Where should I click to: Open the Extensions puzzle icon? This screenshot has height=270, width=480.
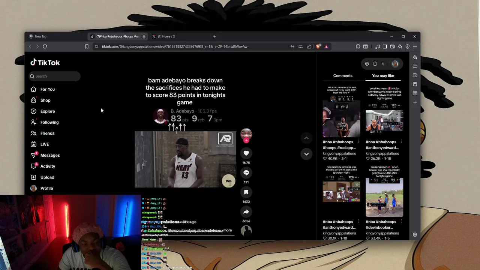point(358,46)
